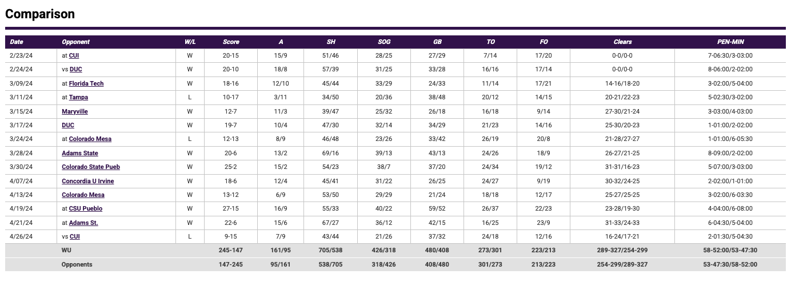Open the Maryville team link
This screenshot has width=795, height=282.
pos(75,111)
